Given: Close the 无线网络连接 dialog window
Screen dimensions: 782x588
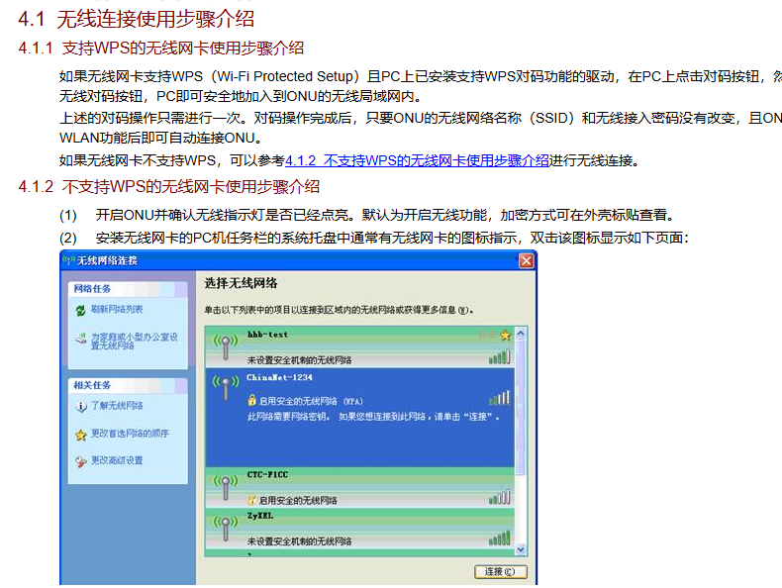Looking at the screenshot, I should [x=526, y=260].
